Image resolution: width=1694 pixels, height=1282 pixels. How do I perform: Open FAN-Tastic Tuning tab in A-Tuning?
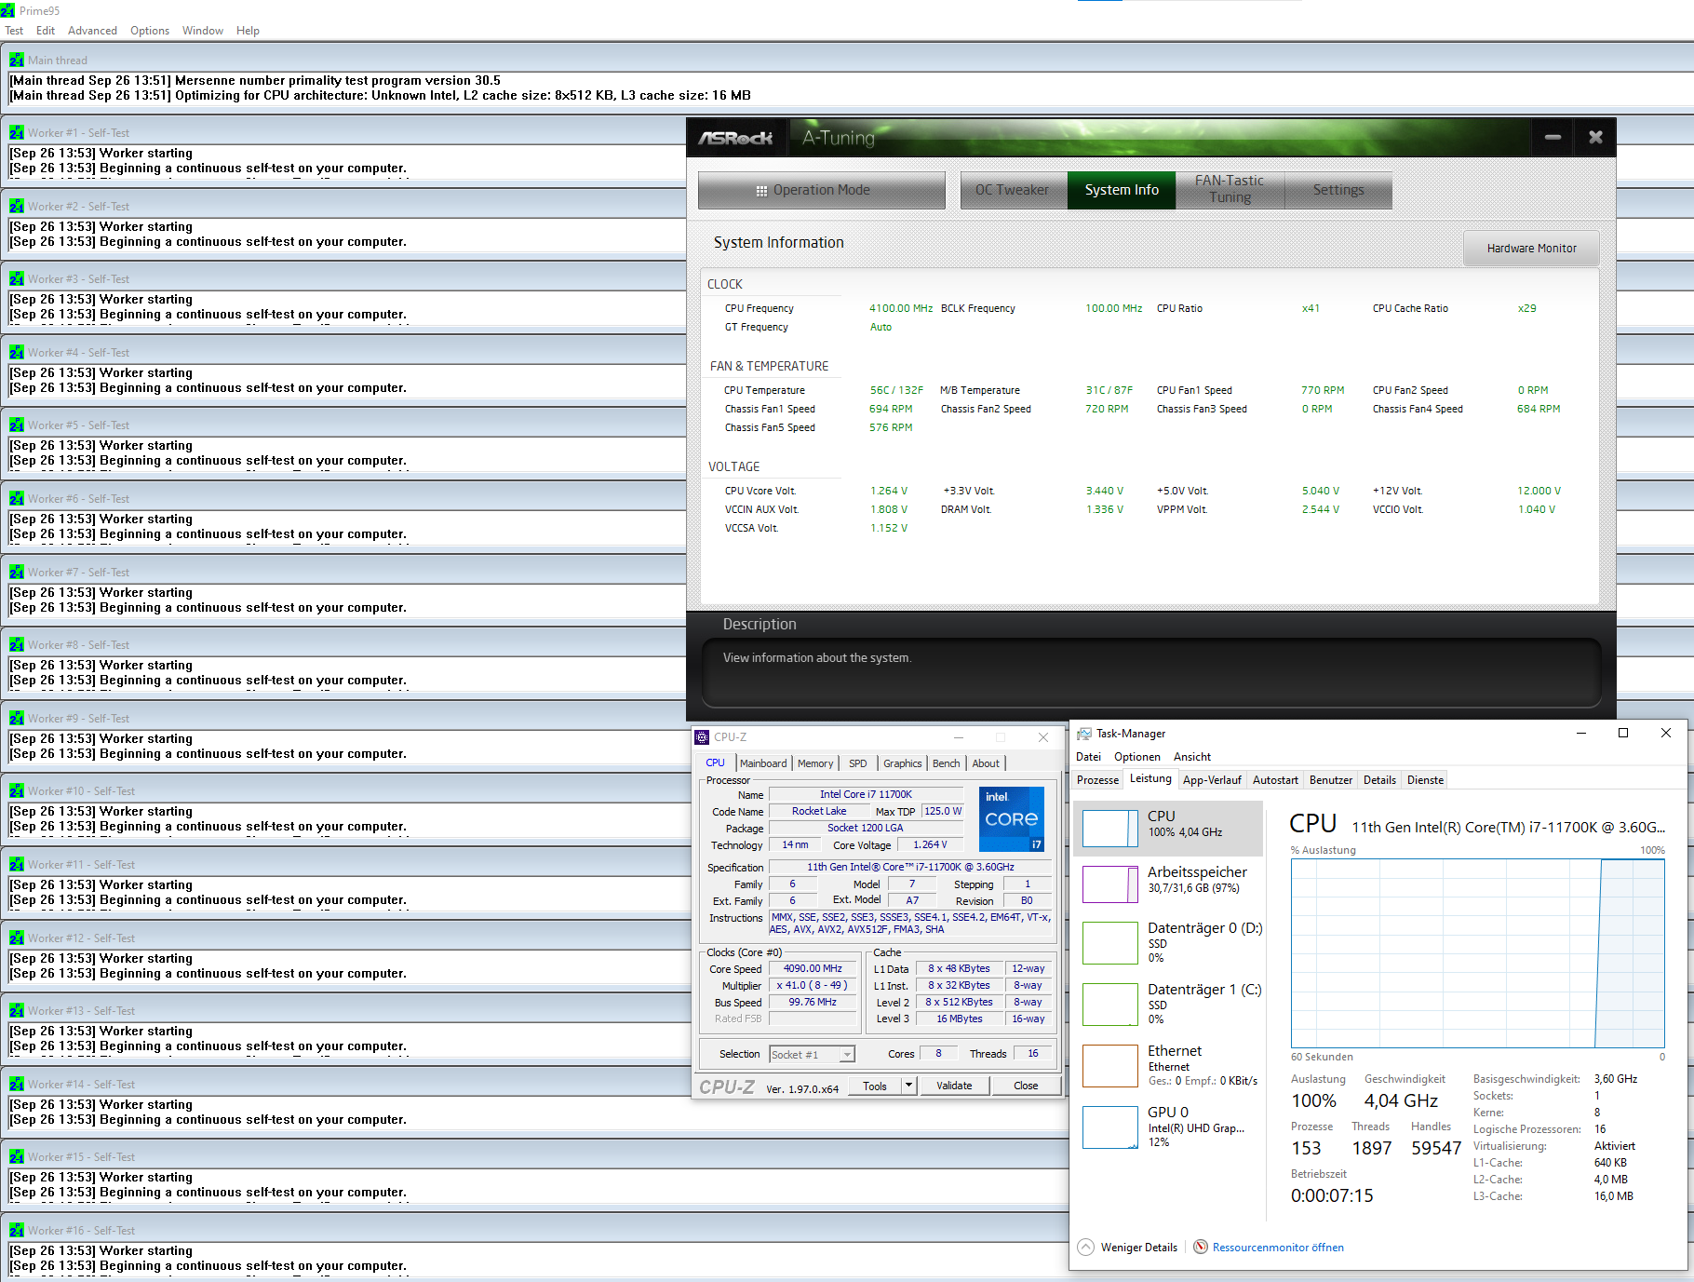click(1230, 190)
